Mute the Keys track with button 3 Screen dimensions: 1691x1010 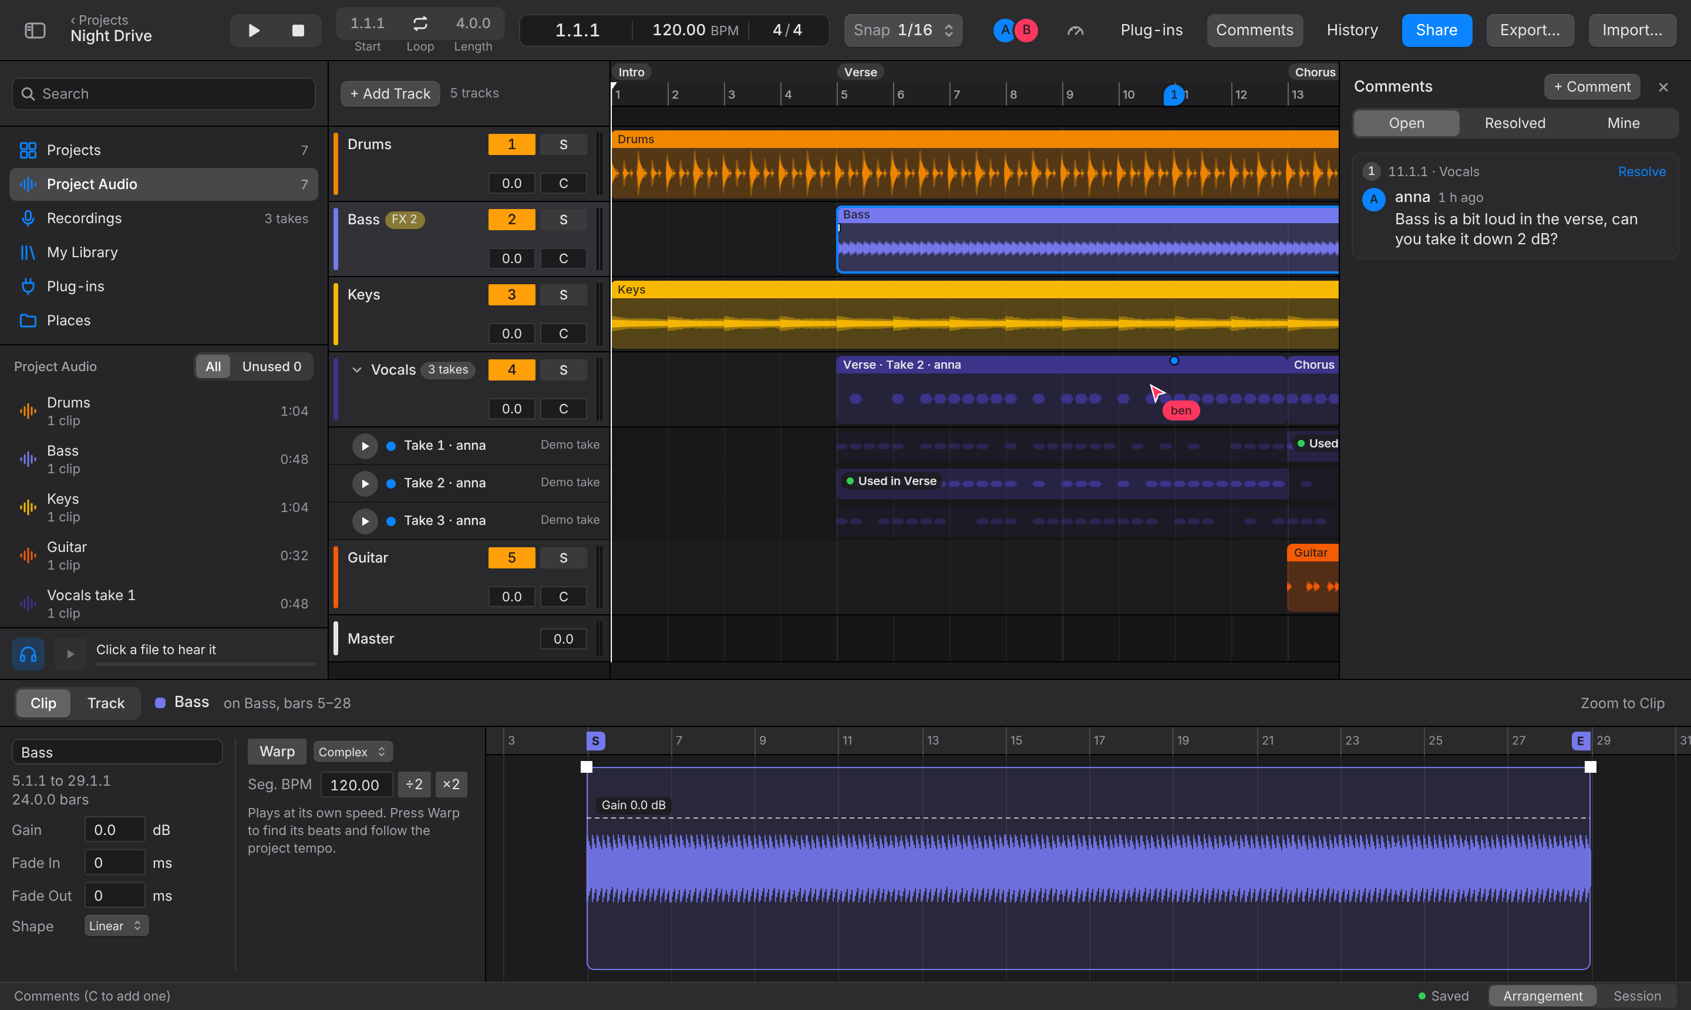[512, 295]
